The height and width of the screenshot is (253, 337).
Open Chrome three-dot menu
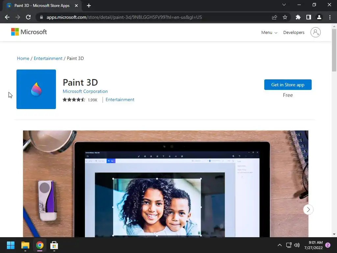click(x=330, y=17)
